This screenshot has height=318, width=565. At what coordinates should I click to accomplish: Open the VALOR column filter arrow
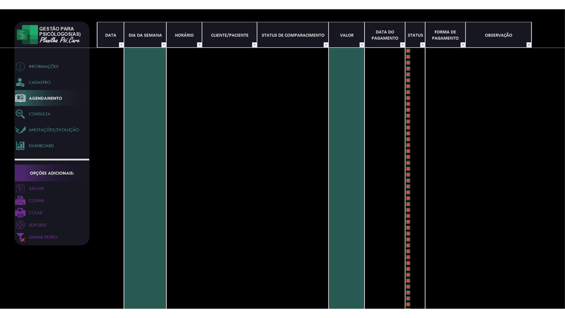click(362, 45)
